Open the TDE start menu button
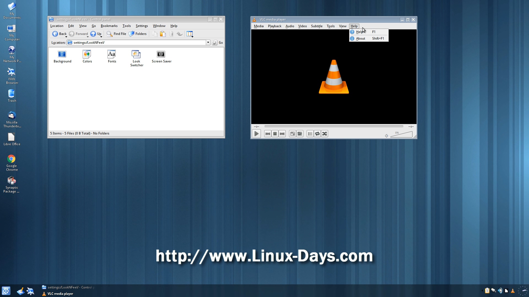529x297 pixels. [6, 291]
